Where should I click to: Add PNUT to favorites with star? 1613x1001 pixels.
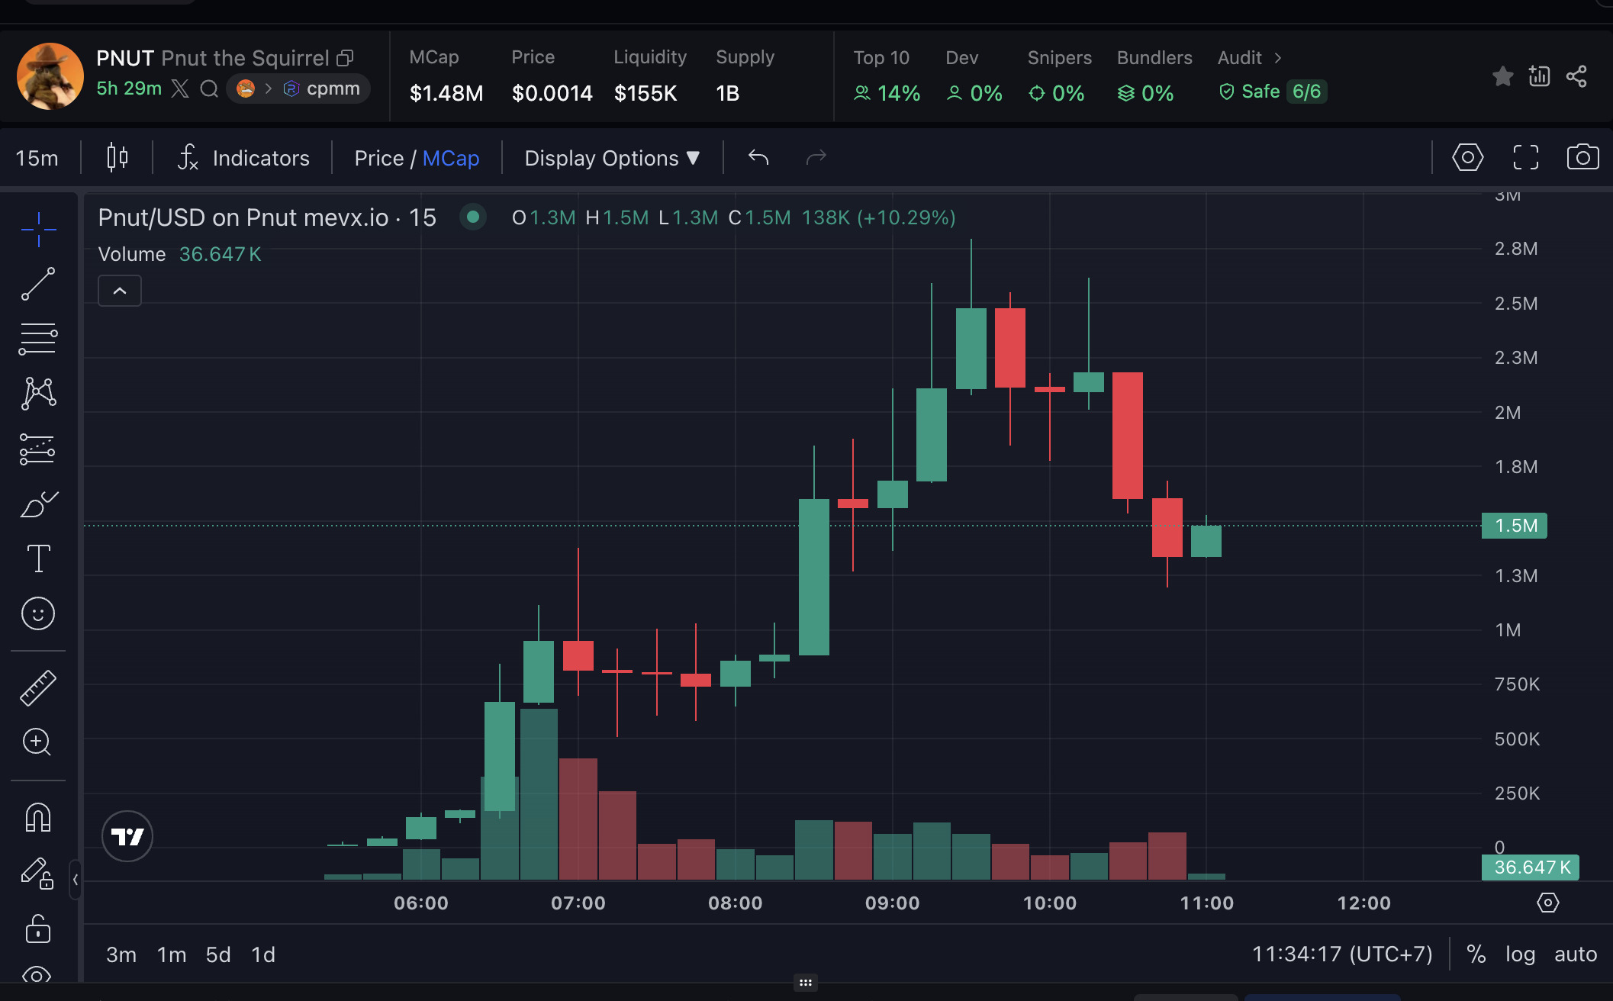(1502, 76)
